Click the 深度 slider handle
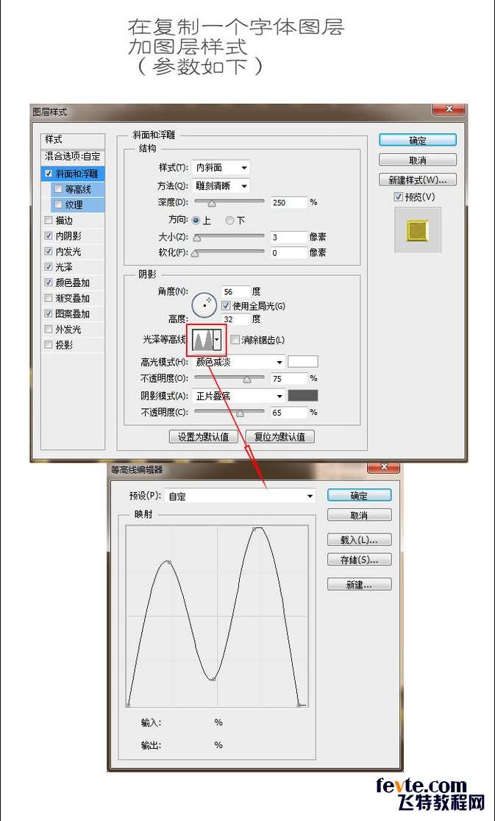This screenshot has height=821, width=495. [211, 203]
